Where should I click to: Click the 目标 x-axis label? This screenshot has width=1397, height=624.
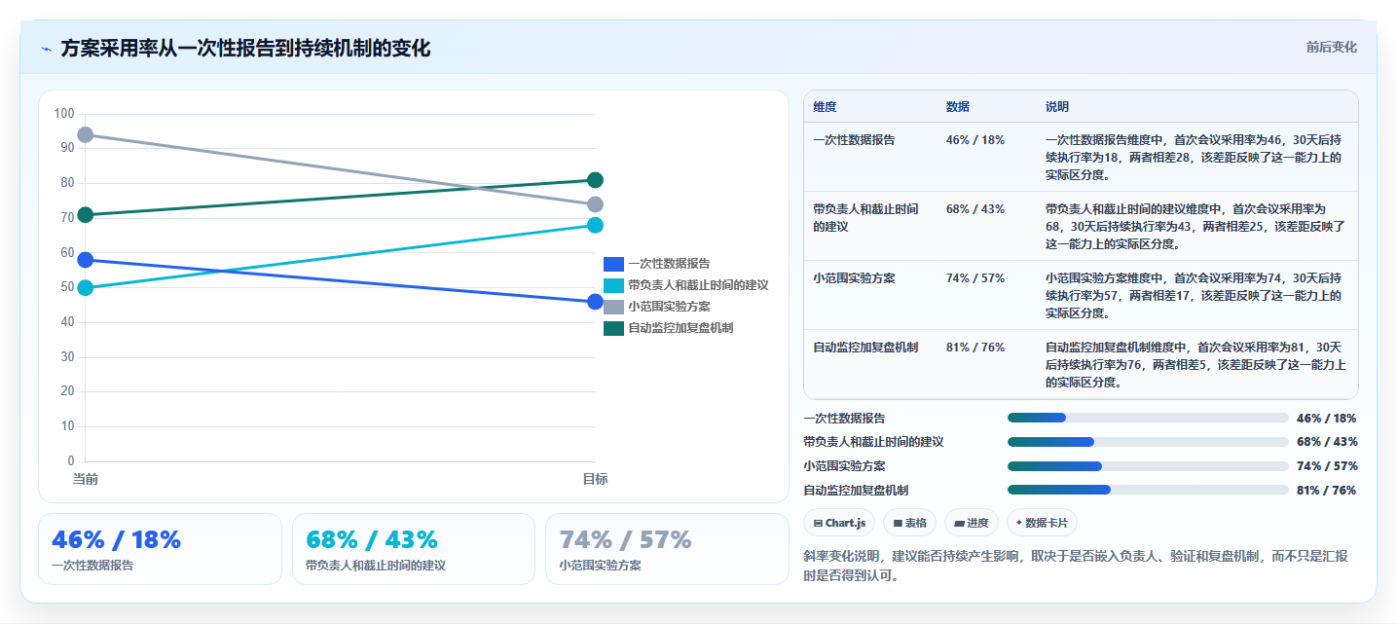(596, 479)
